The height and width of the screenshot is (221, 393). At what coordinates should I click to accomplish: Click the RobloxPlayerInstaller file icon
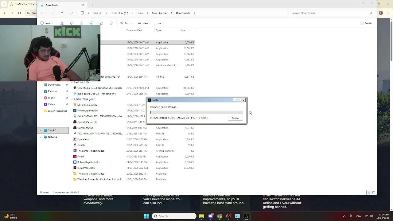(x=75, y=162)
